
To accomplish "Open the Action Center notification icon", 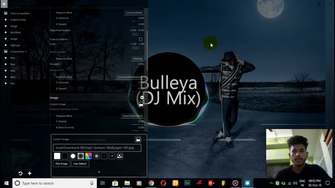I will (328, 183).
